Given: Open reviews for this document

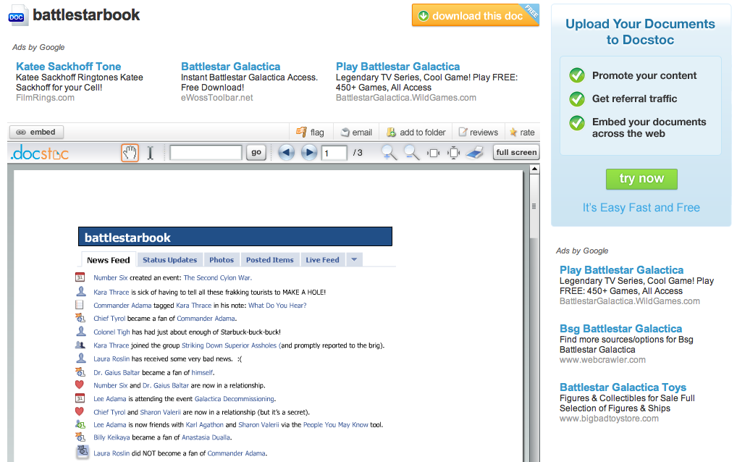Looking at the screenshot, I should point(479,133).
